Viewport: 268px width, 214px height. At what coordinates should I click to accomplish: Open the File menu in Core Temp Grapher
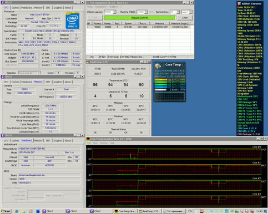tap(89, 143)
